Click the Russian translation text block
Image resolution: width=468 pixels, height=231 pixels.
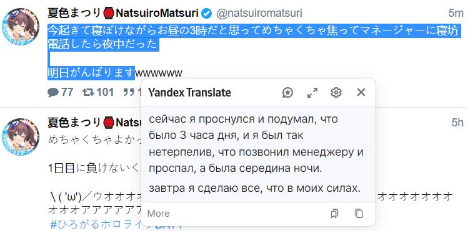[256, 154]
